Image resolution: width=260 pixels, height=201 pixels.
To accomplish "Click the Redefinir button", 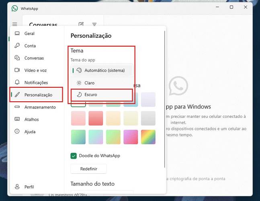I will tap(88, 169).
